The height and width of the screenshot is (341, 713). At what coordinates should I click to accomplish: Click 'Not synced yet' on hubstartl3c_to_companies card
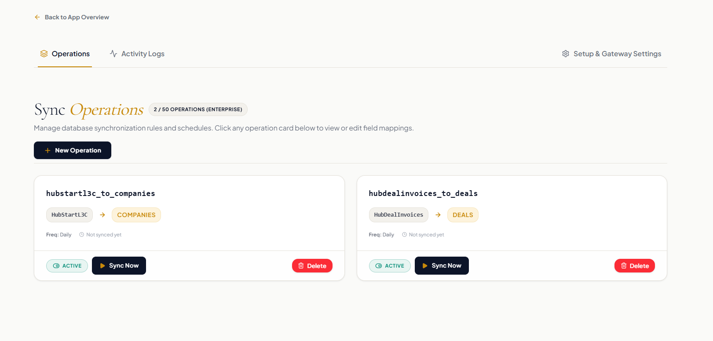(104, 235)
